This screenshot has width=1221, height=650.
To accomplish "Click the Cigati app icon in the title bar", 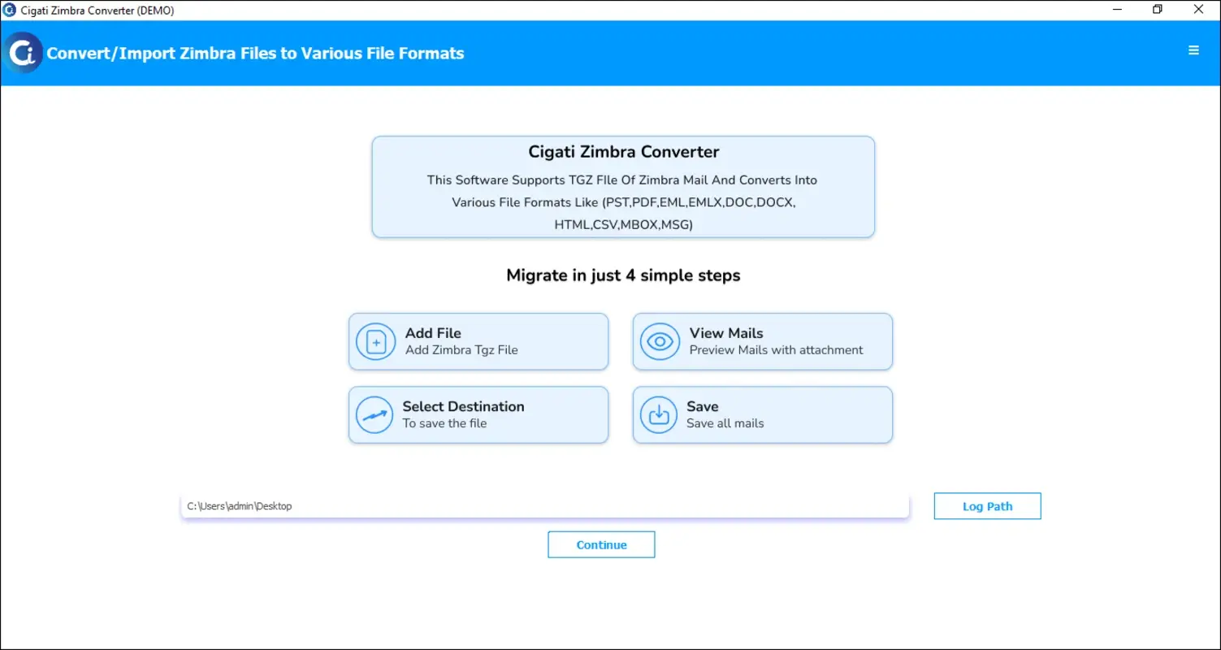I will click(9, 10).
